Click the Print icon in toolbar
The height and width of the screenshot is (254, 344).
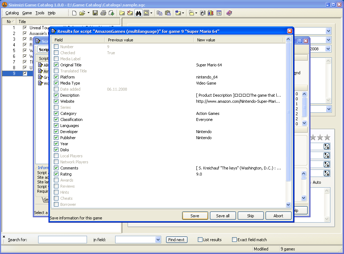coord(103,13)
